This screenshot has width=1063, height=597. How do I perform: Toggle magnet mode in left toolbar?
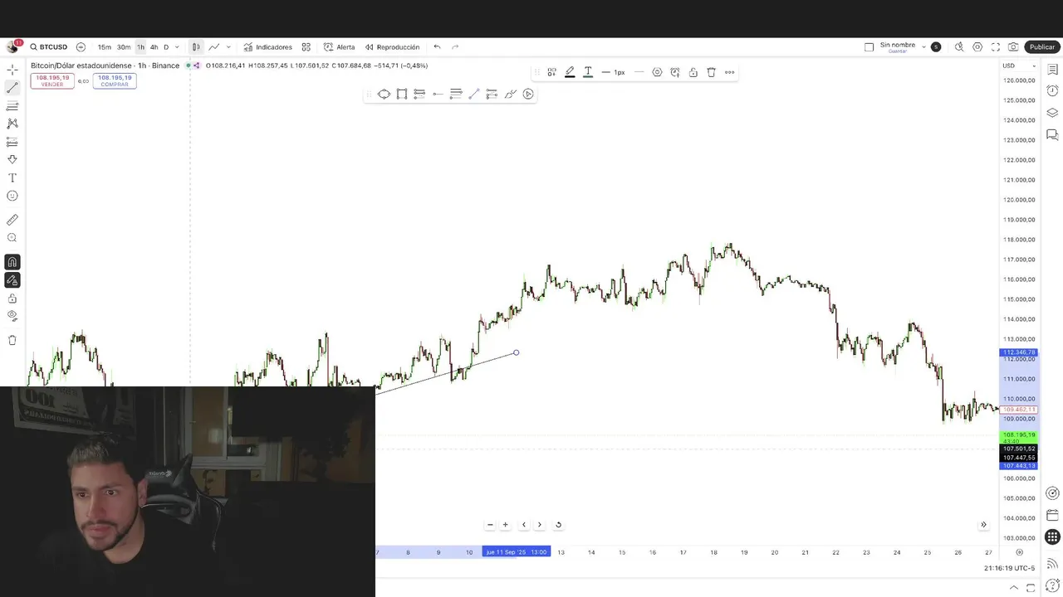tap(12, 262)
